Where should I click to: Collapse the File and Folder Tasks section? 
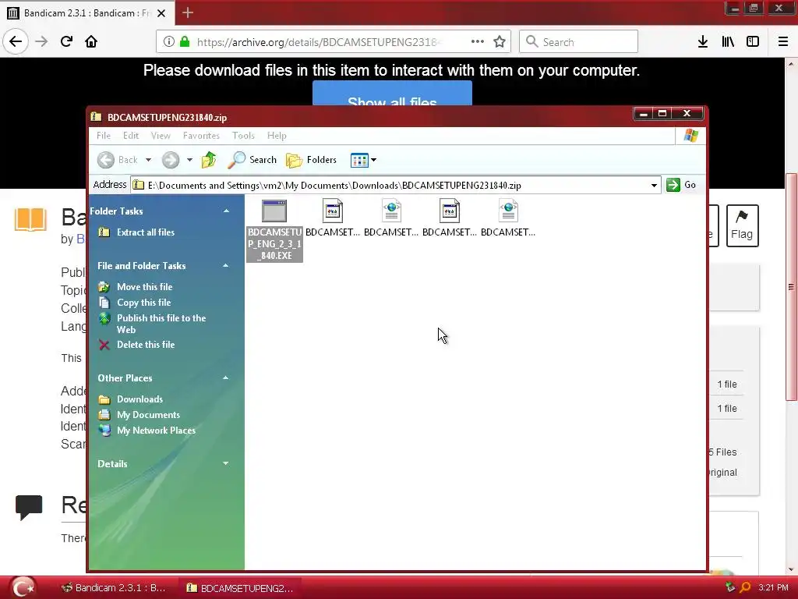(226, 266)
